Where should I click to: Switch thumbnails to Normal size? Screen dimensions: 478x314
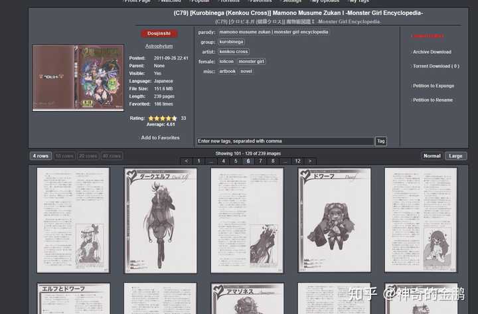point(432,156)
